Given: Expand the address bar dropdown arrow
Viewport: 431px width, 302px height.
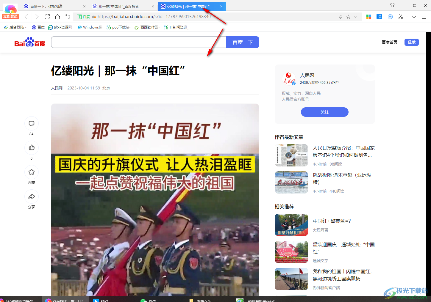Looking at the screenshot, I should click(x=355, y=17).
